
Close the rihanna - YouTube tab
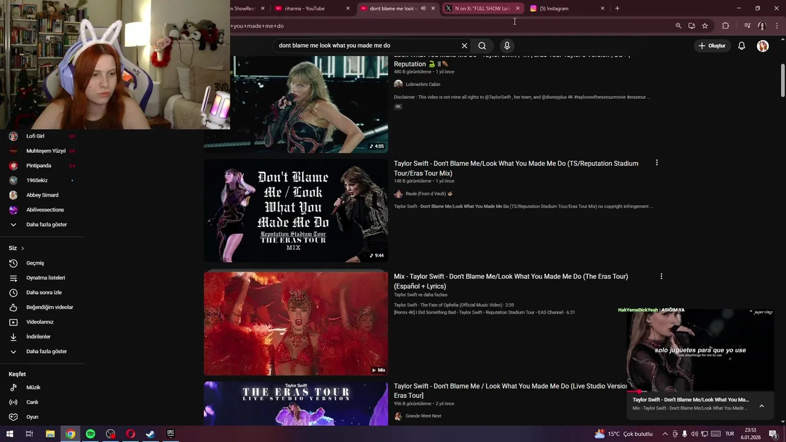pyautogui.click(x=348, y=9)
